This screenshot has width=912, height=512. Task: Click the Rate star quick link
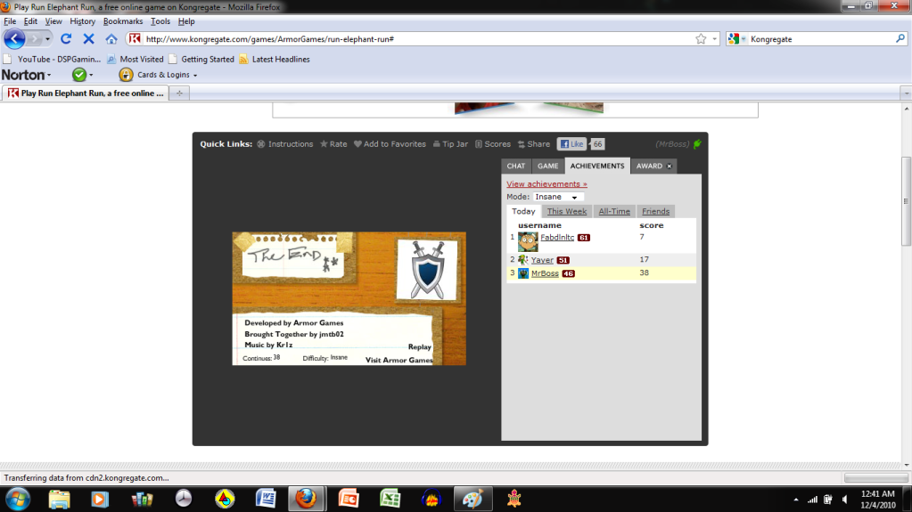tap(333, 144)
